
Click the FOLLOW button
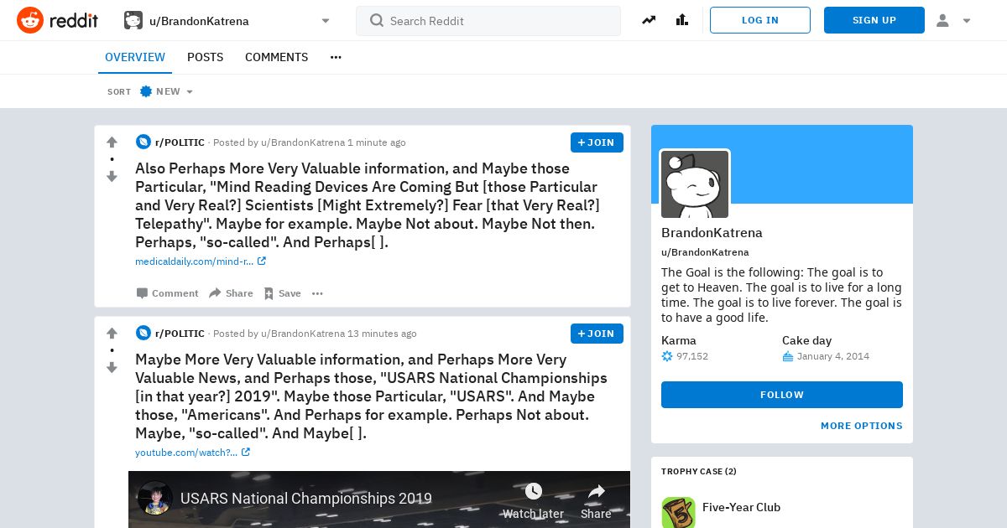coord(782,395)
